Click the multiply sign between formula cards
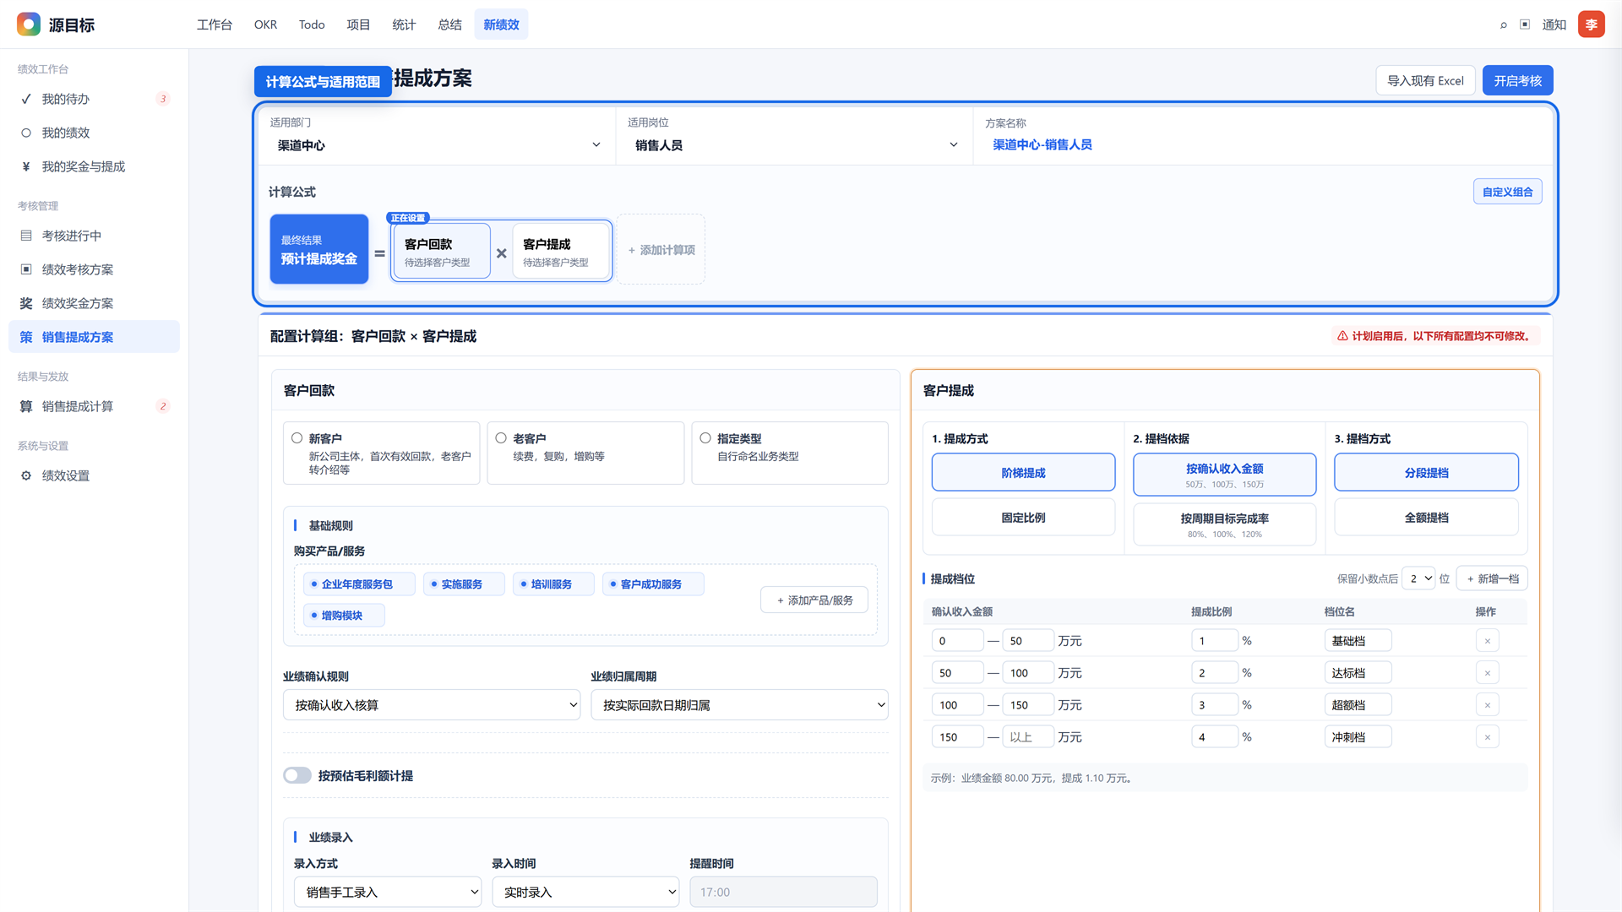This screenshot has width=1622, height=912. tap(502, 253)
